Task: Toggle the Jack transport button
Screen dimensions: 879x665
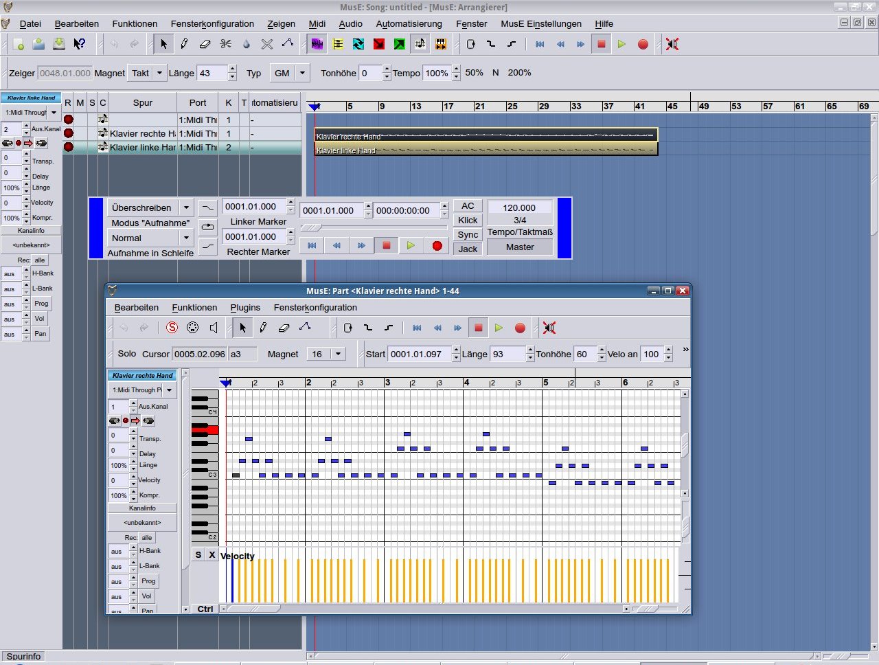Action: click(468, 249)
